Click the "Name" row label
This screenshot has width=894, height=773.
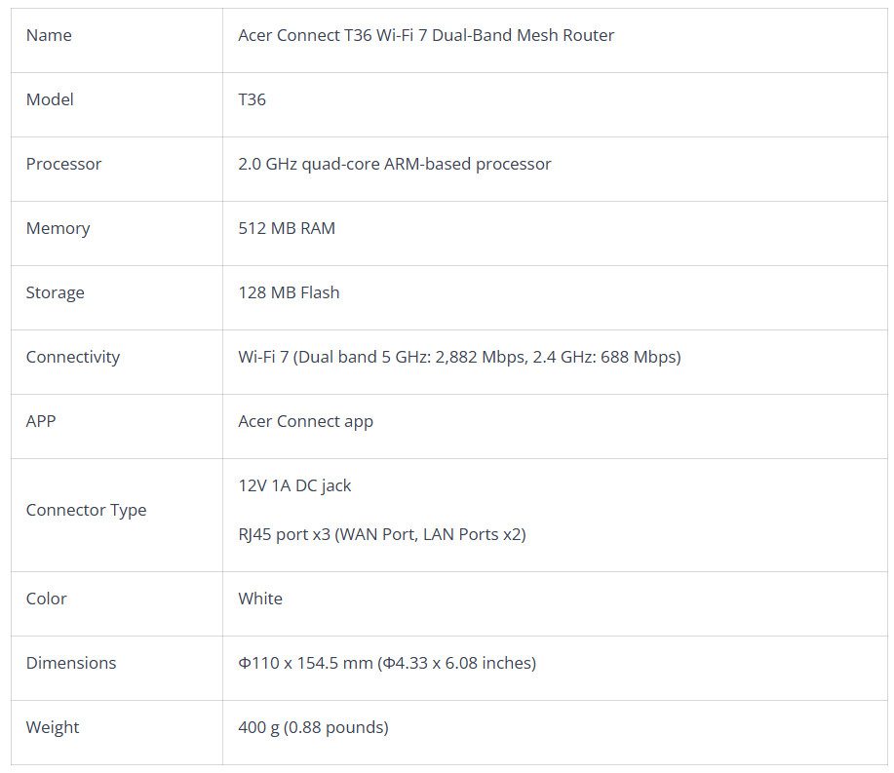click(49, 36)
